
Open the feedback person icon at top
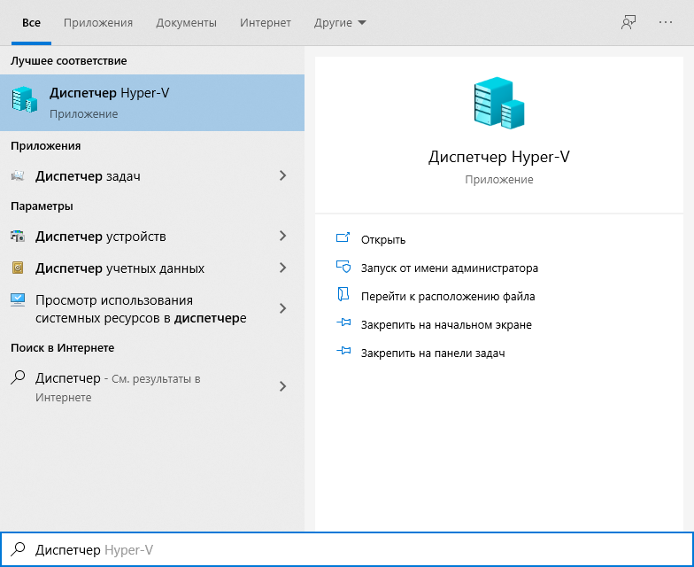pos(628,23)
